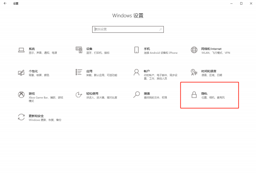The image size is (256, 175).
Task: Click the 语音、区域、日期 description
Action: point(212,75)
